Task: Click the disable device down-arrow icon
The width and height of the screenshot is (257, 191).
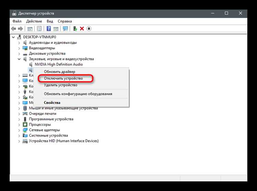Action: [89, 29]
